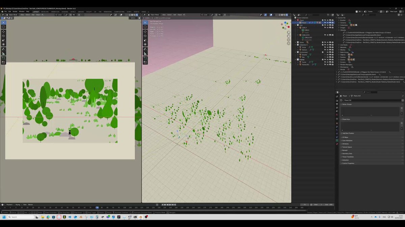Open the Options button in left viewport

point(134,18)
